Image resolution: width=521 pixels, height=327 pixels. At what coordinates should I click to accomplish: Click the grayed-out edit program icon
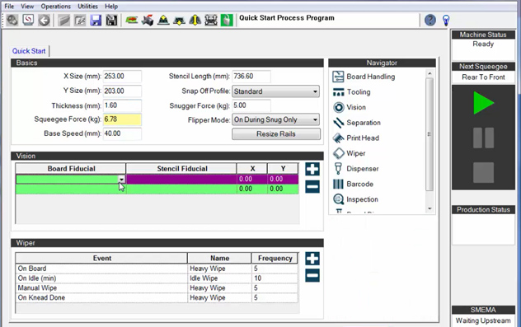pyautogui.click(x=80, y=21)
